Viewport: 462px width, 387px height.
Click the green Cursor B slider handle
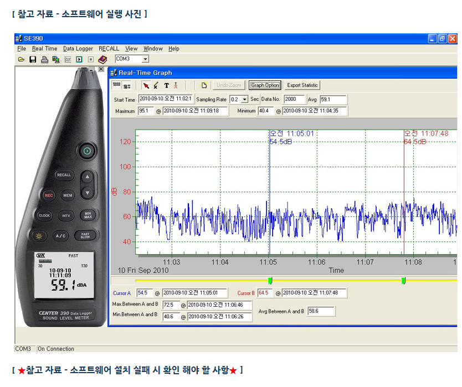403,280
